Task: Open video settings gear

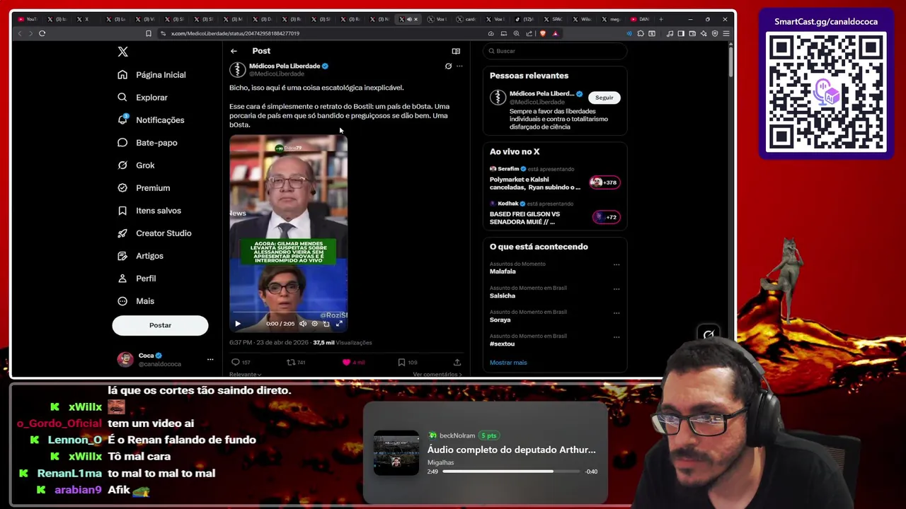Action: tap(315, 324)
